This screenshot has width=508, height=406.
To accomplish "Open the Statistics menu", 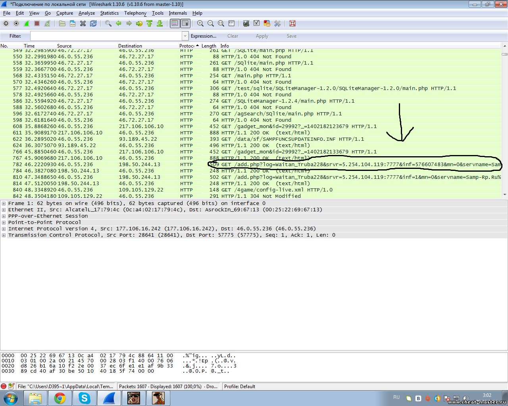I will (109, 13).
